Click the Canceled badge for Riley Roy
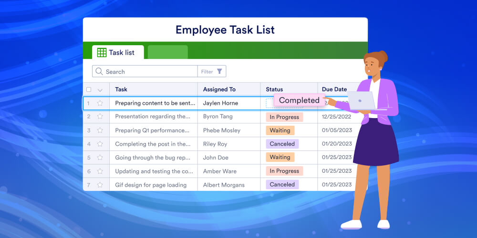This screenshot has height=238, width=477. (x=282, y=144)
